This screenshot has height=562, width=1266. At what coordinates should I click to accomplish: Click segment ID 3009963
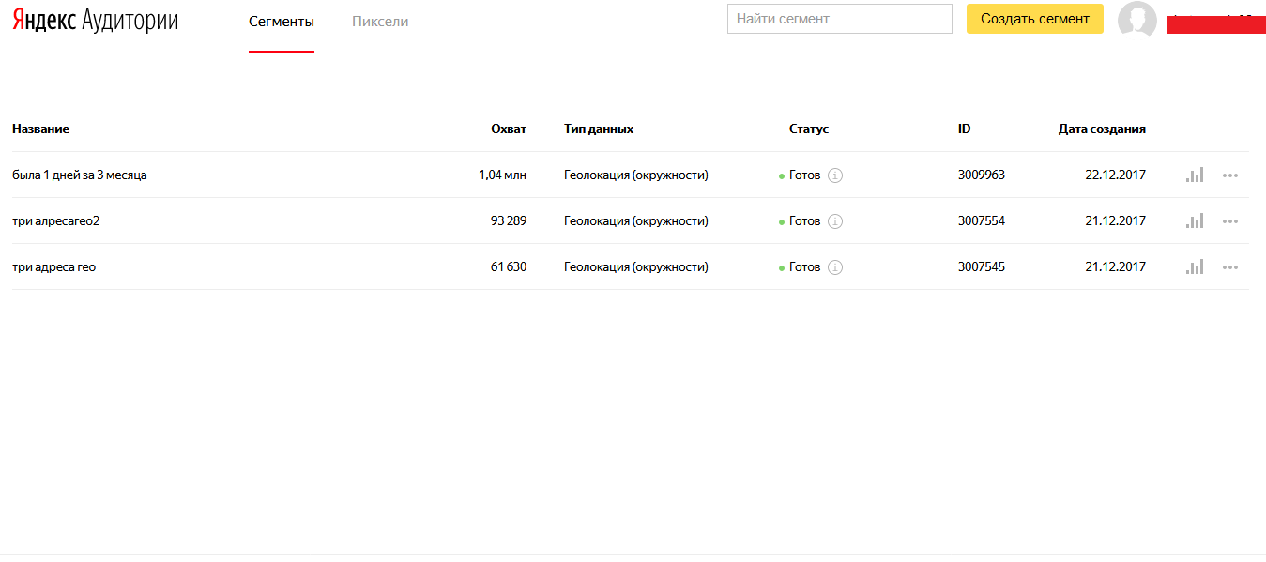[982, 175]
